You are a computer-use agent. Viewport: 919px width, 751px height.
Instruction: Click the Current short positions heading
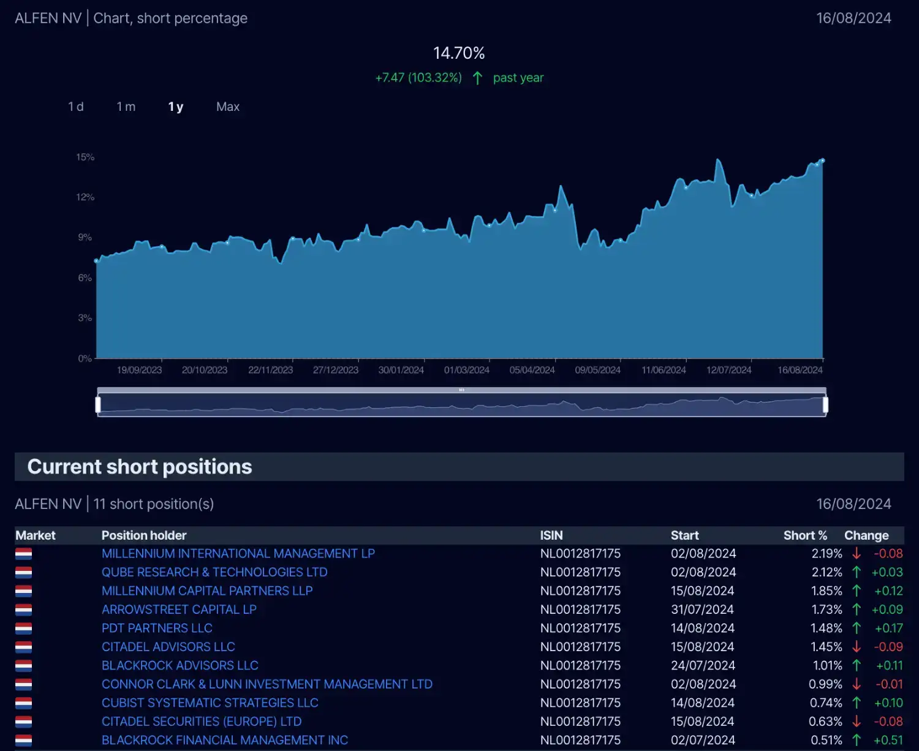coord(140,467)
